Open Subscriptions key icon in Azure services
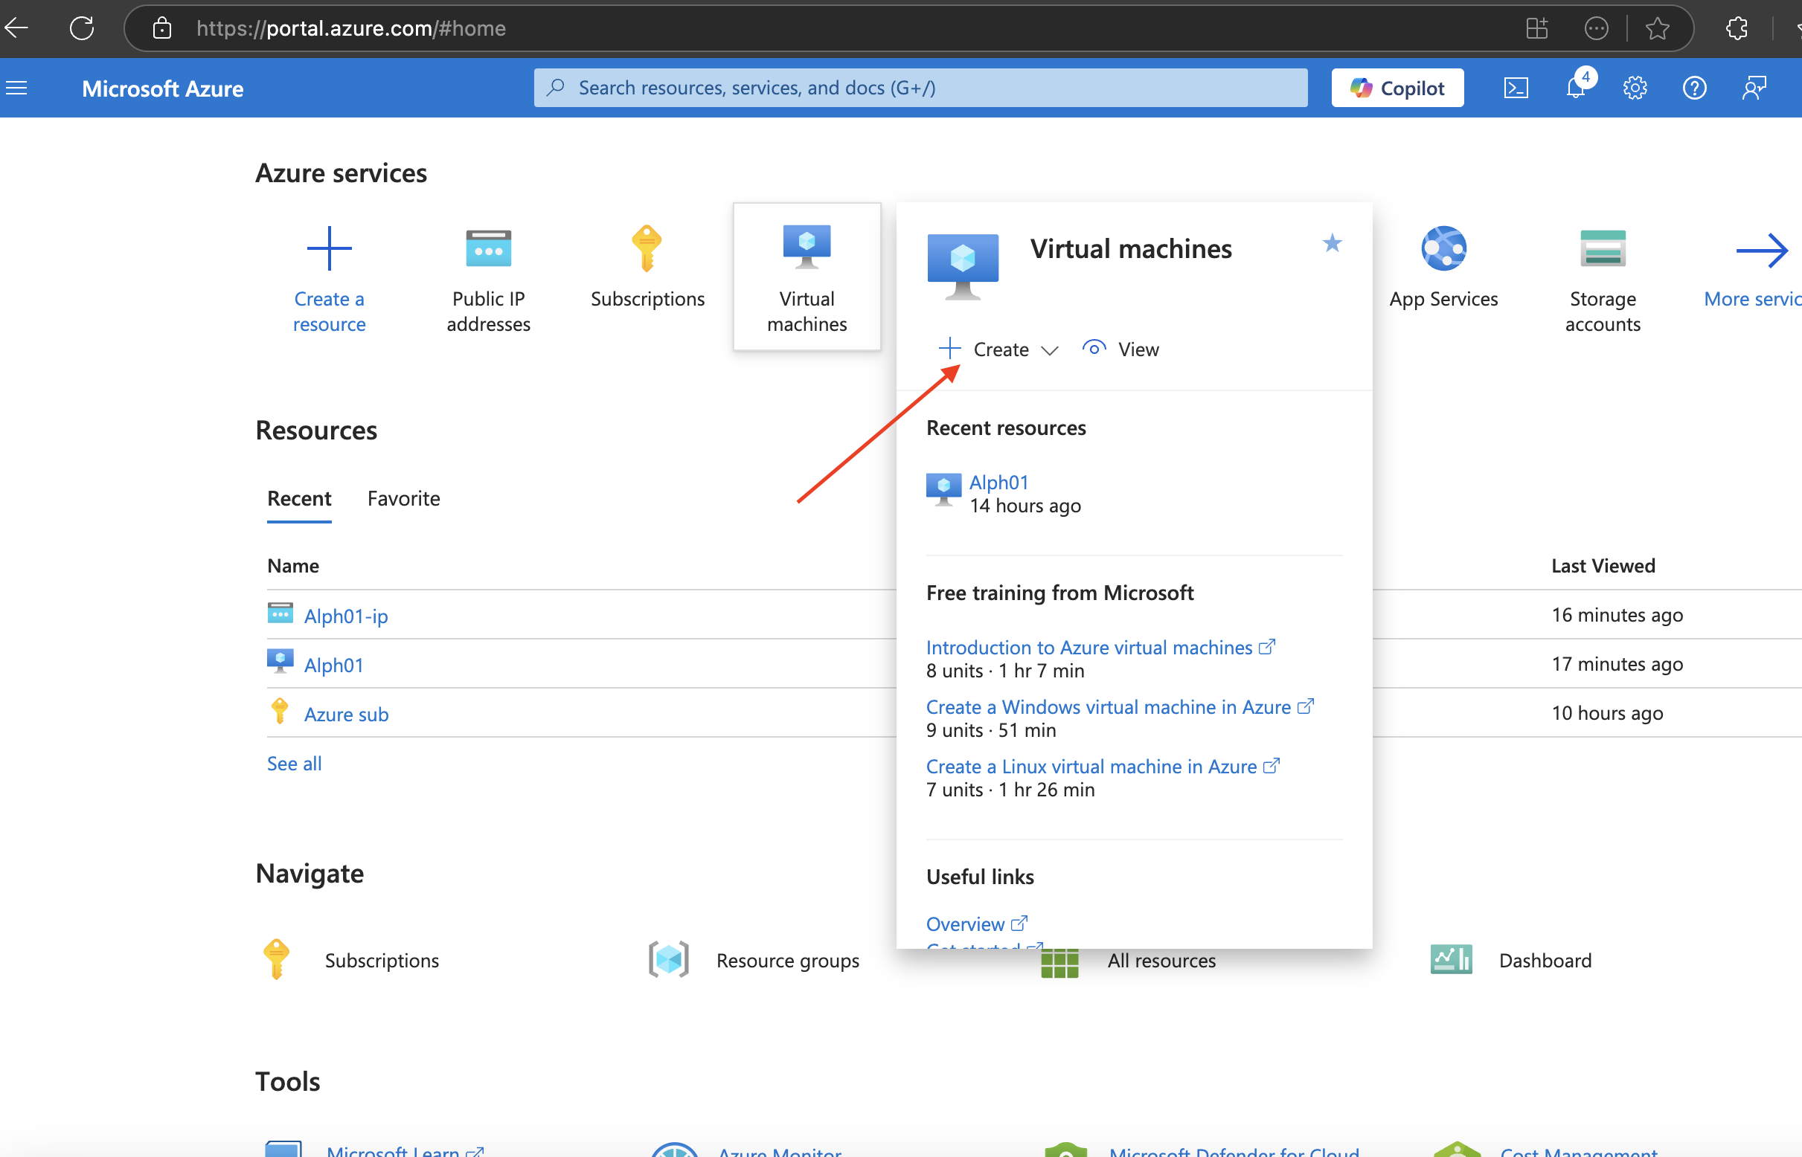 click(647, 248)
